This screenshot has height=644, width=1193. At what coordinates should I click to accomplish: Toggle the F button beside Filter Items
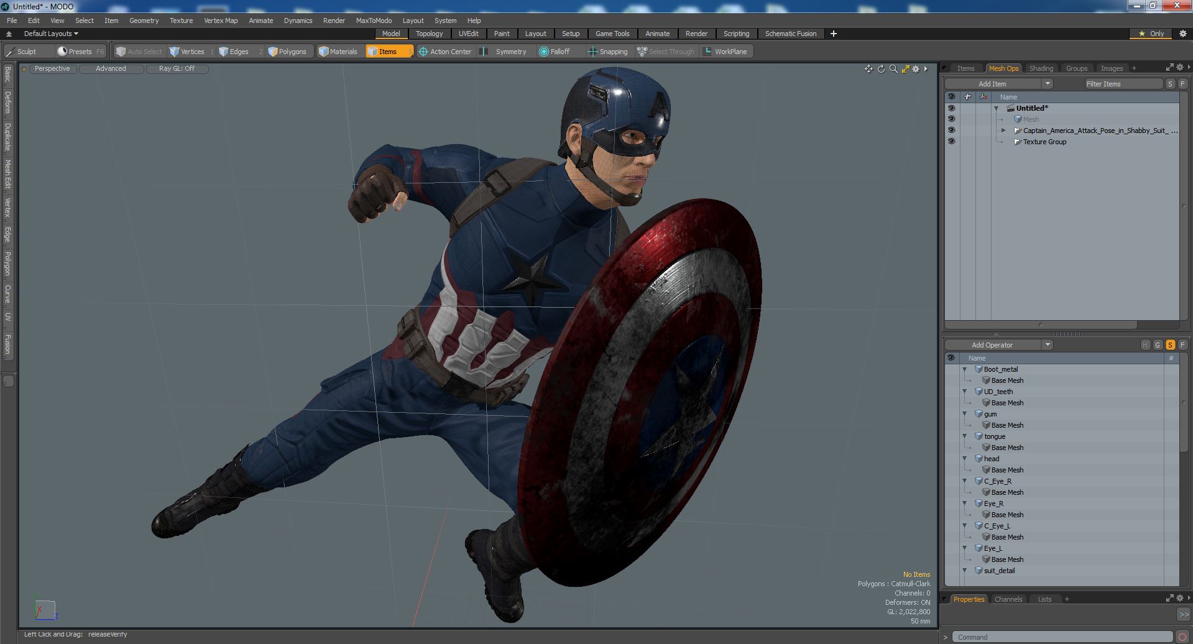1182,84
